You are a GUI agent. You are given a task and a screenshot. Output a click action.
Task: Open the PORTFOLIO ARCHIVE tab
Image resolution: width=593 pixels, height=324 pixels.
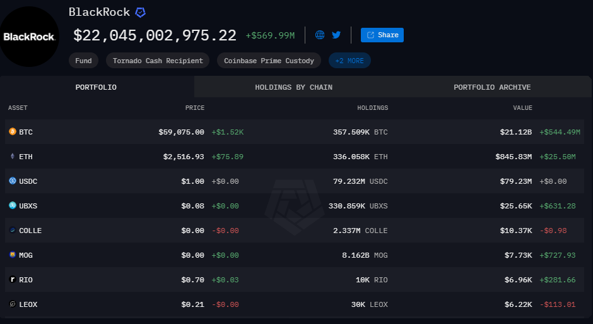(492, 87)
